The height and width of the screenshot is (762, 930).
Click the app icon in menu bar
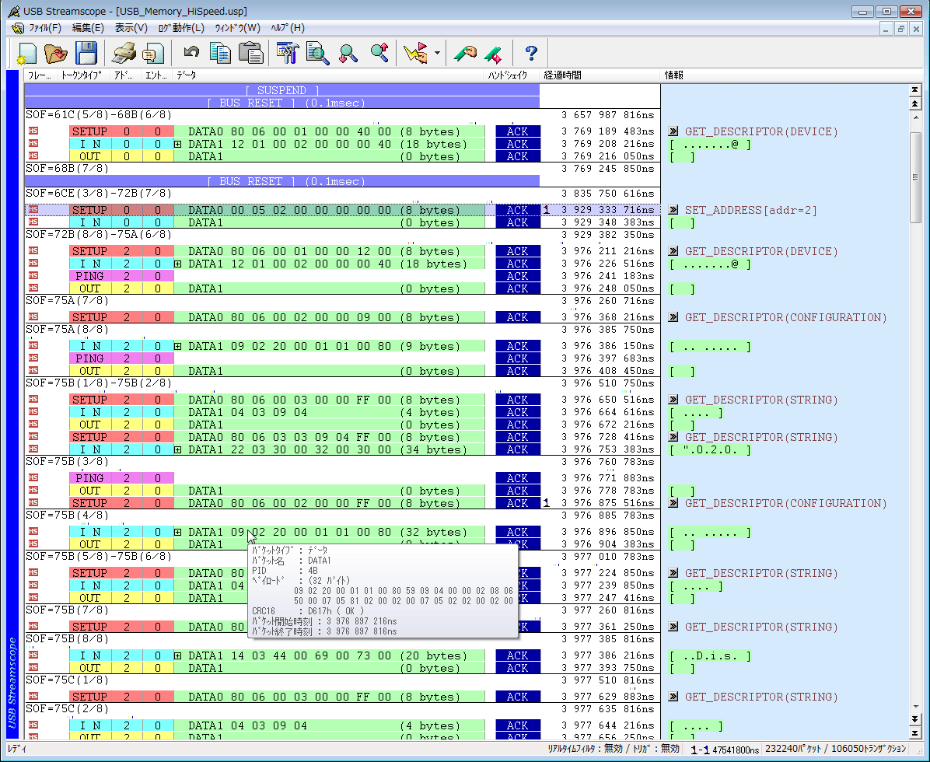pyautogui.click(x=18, y=28)
